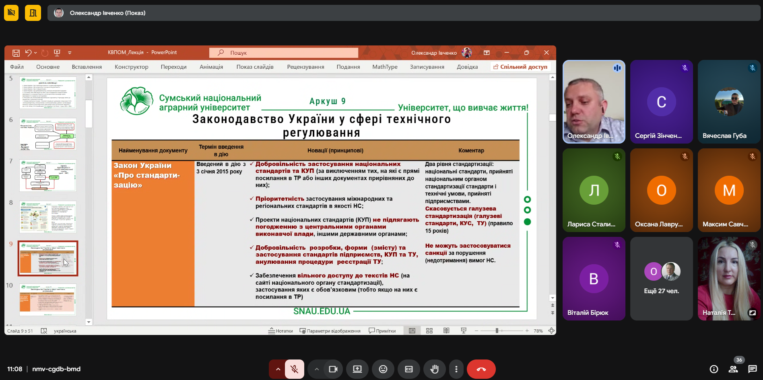This screenshot has width=763, height=380.
Task: Click the Спільний доступ button
Action: pyautogui.click(x=520, y=67)
